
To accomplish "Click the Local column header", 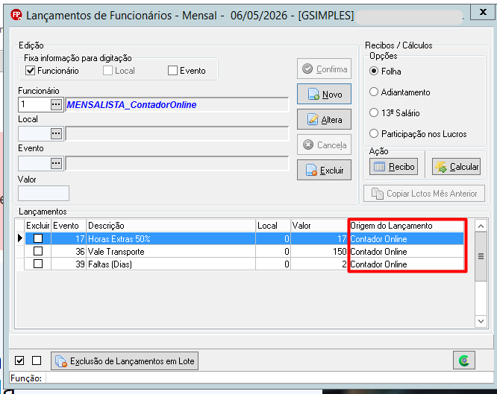I will coord(273,226).
